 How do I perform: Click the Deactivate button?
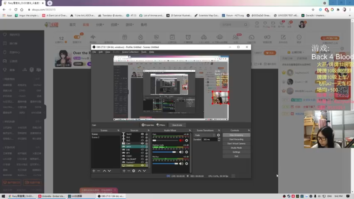point(177,125)
